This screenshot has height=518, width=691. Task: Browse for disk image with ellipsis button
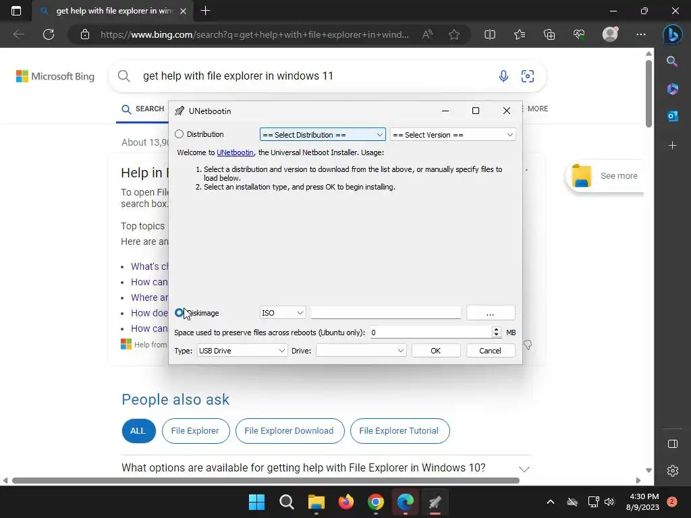click(491, 313)
